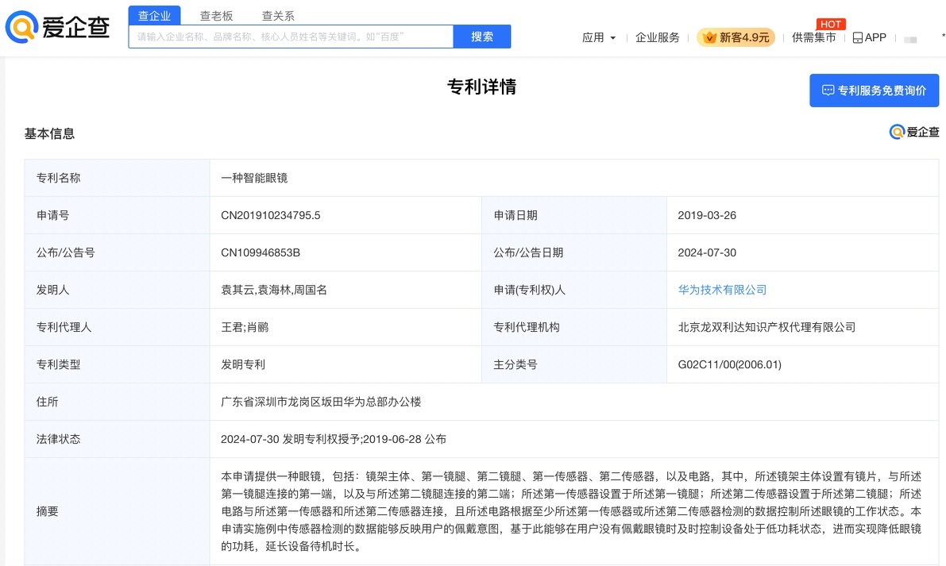Click the 专利服务免费询价 button
Viewport: 946px width, 566px height.
[874, 90]
